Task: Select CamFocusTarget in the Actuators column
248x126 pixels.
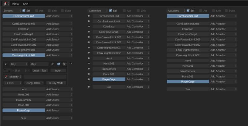Action: (188, 34)
